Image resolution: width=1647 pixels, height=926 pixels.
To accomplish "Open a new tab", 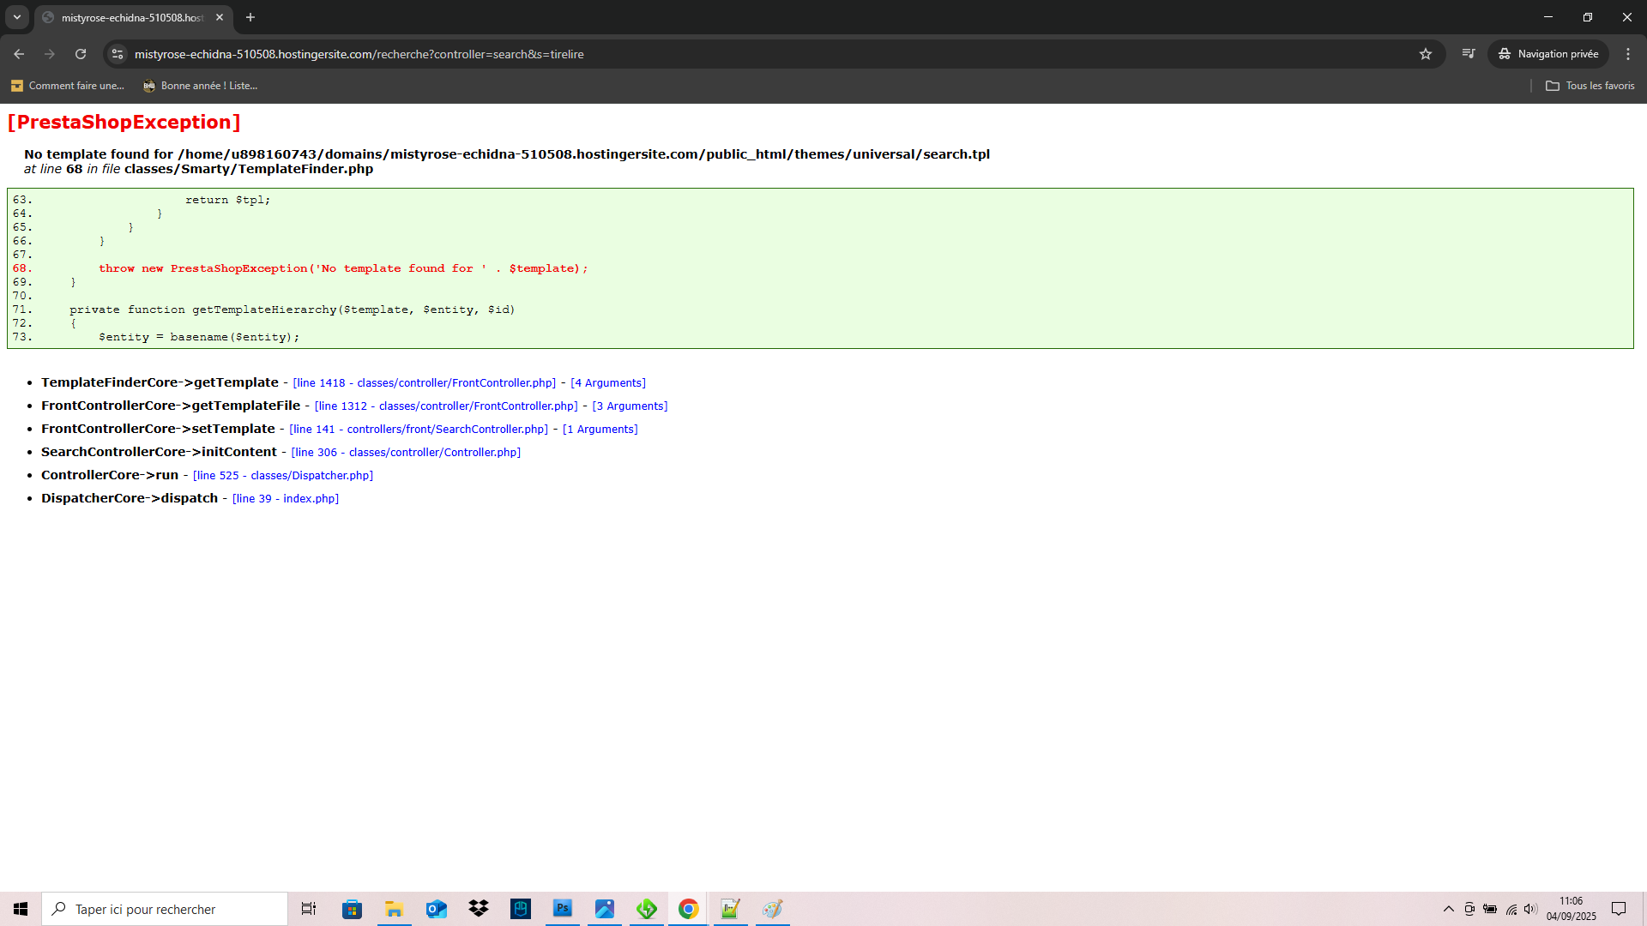I will click(x=250, y=17).
